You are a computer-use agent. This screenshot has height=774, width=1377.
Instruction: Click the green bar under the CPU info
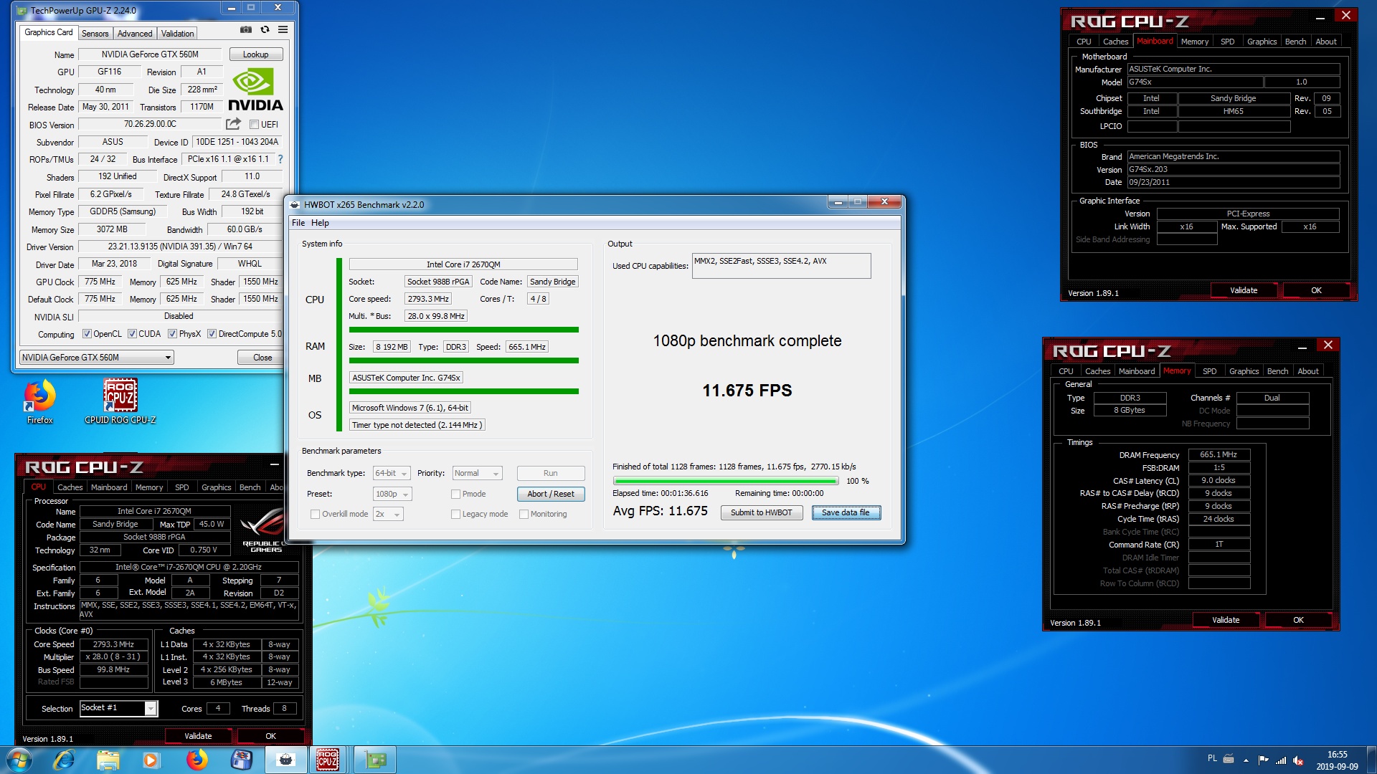click(463, 330)
